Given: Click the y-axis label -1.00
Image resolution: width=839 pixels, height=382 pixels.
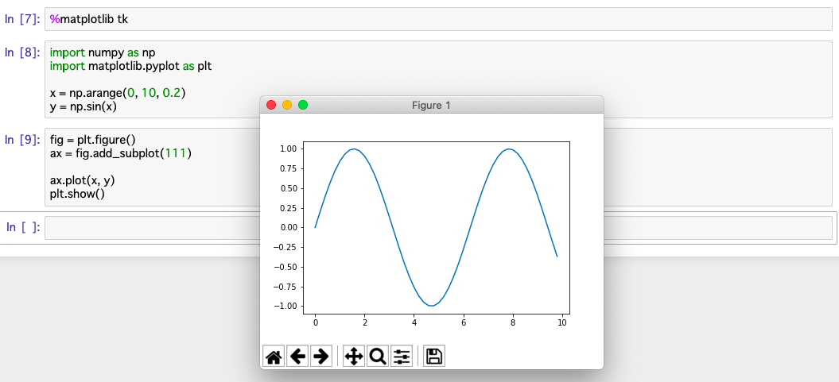Looking at the screenshot, I should [x=286, y=306].
